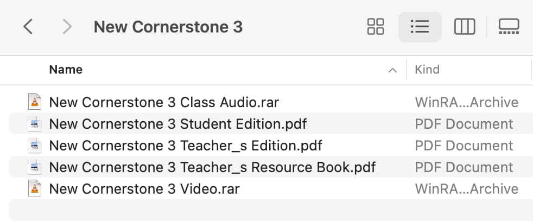The height and width of the screenshot is (224, 533).
Task: Toggle sort order arrow in Name column
Action: click(392, 70)
